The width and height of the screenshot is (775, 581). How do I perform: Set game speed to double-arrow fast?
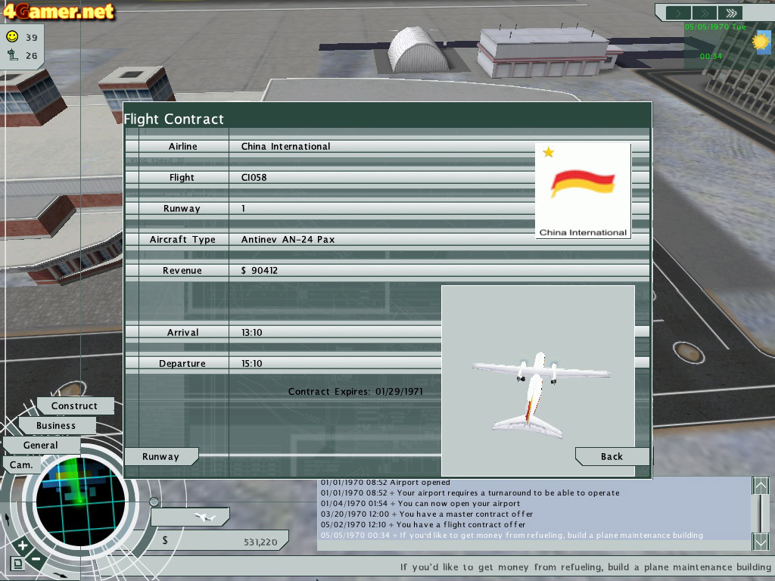click(705, 13)
